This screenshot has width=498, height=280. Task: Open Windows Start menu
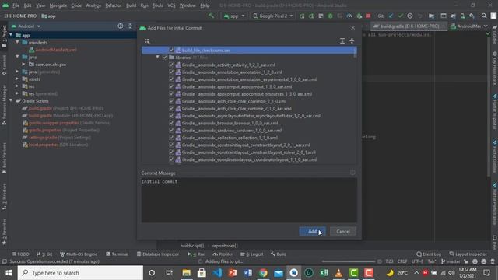(9, 273)
